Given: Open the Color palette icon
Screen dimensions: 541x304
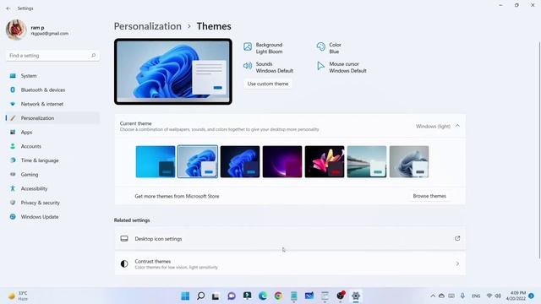Looking at the screenshot, I should pyautogui.click(x=321, y=46).
